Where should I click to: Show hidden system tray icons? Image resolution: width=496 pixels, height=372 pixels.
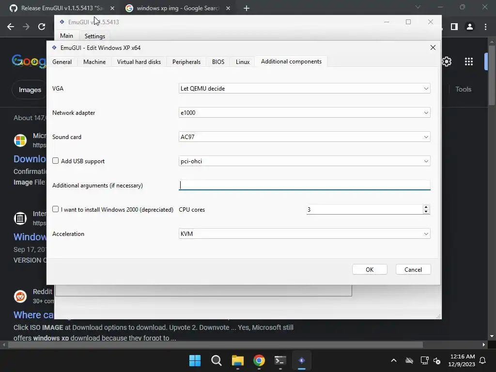[394, 360]
